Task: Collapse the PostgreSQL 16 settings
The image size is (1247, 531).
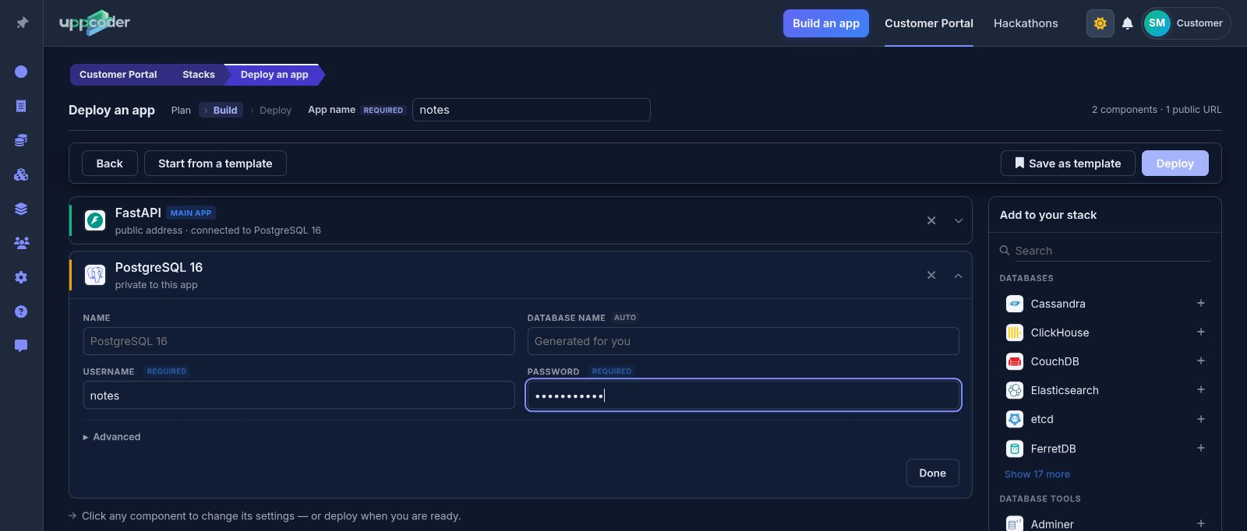Action: click(959, 275)
